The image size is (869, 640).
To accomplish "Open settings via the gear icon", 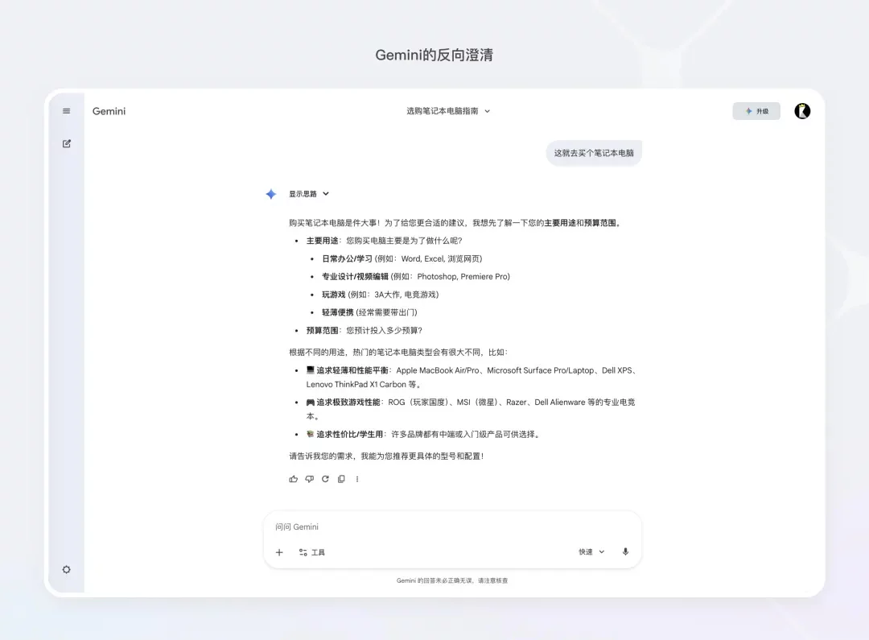I will click(x=66, y=569).
